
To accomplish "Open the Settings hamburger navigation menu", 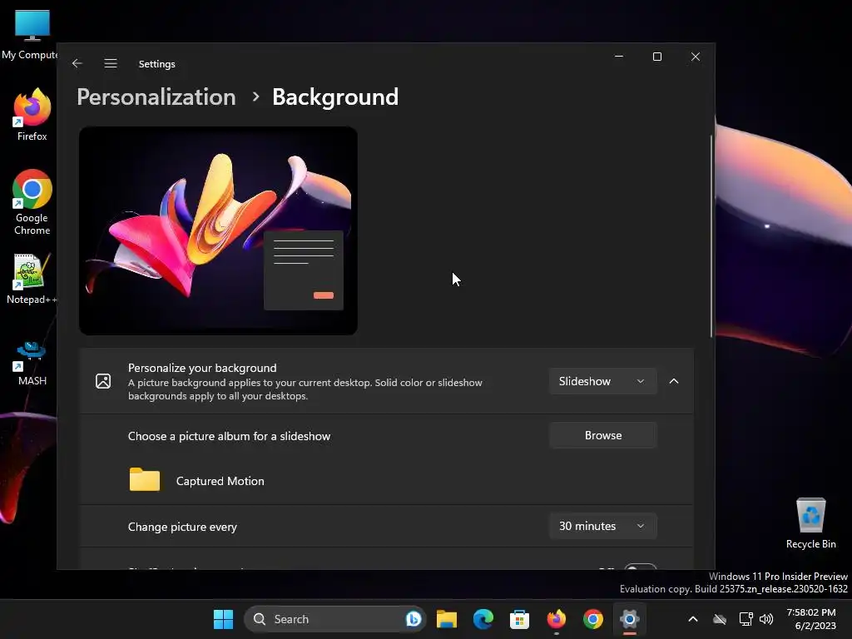I will (111, 63).
